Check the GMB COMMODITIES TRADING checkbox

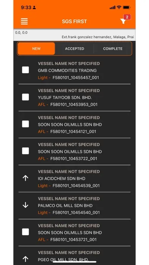pyautogui.click(x=25, y=70)
